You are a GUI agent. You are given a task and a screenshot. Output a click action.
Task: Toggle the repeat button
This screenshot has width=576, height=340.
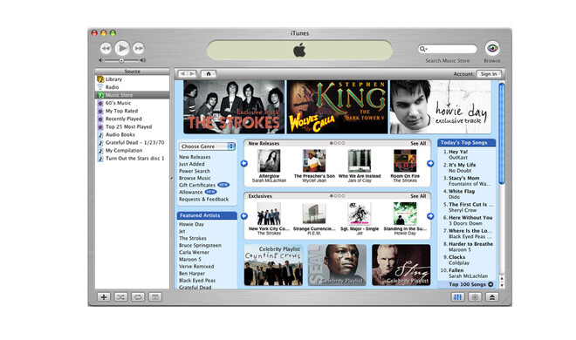[x=138, y=297]
